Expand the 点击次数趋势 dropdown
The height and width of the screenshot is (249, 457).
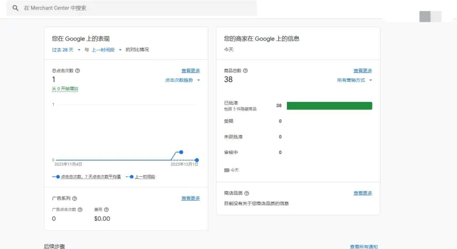click(x=182, y=80)
